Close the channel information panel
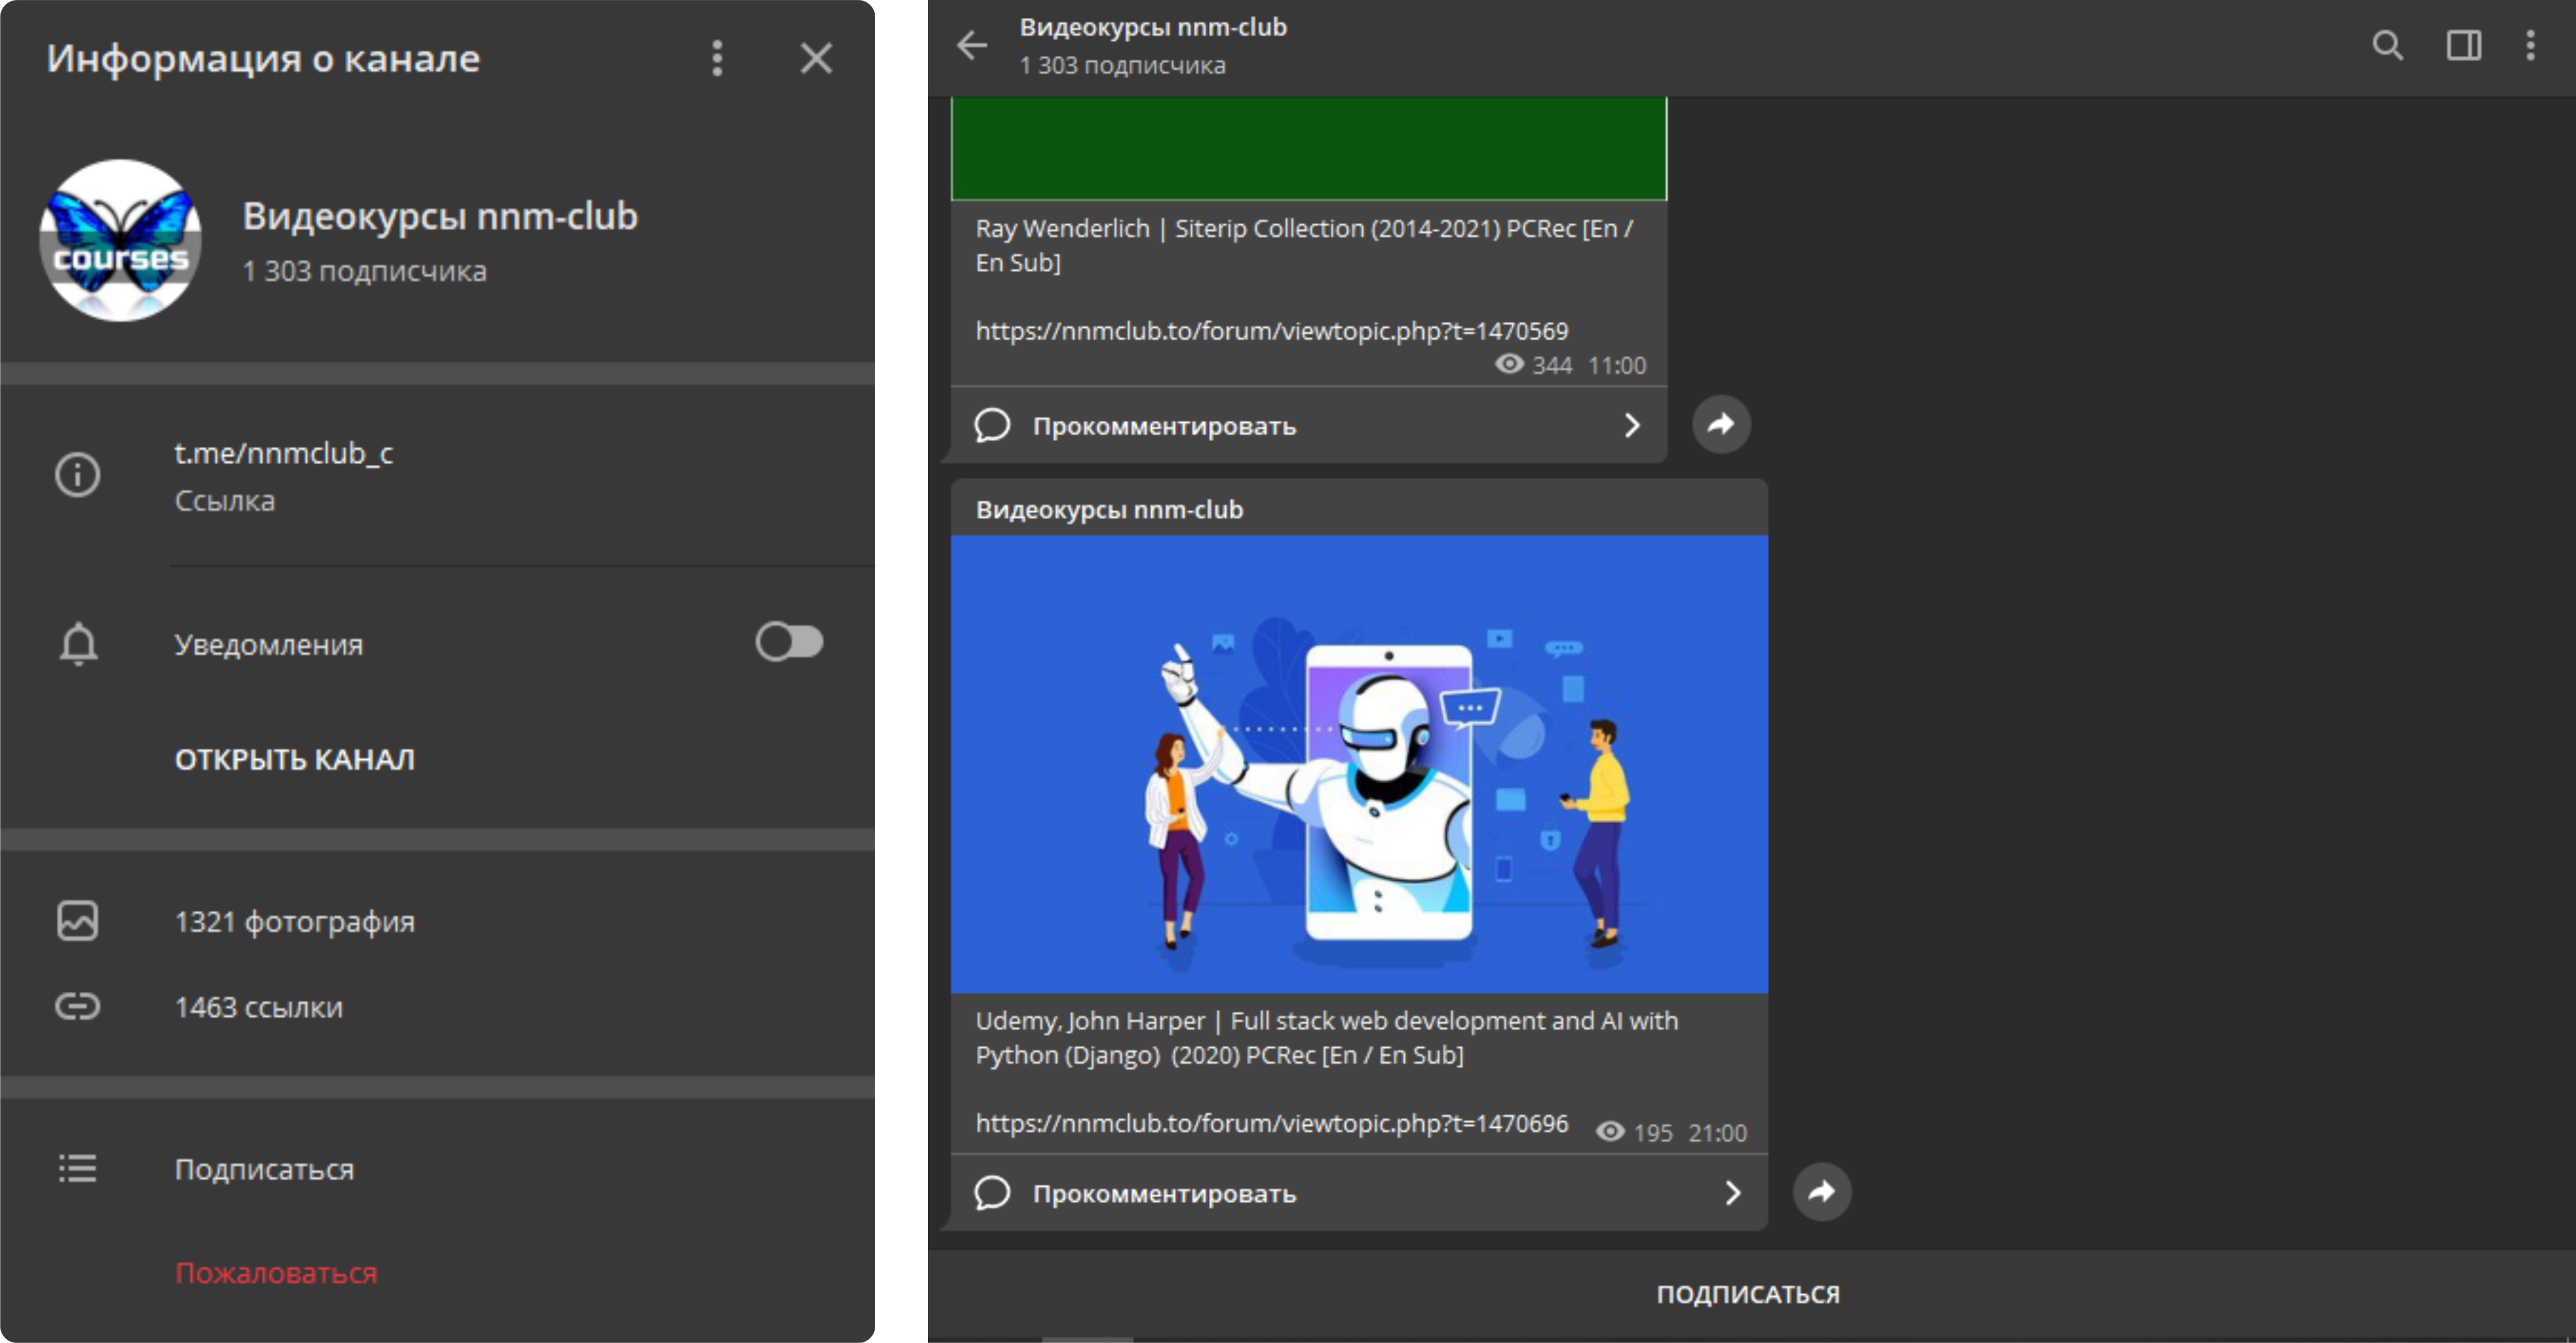Image resolution: width=2576 pixels, height=1343 pixels. click(x=816, y=59)
